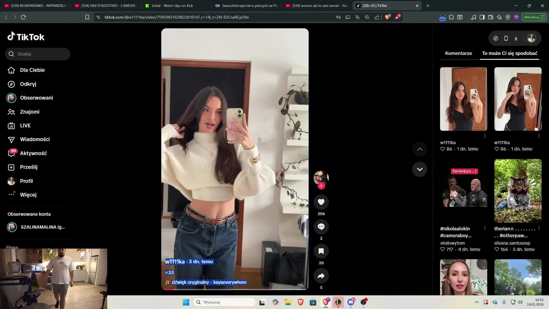Click Brave Rewards triangle icon
The image size is (549, 309).
coord(398,17)
